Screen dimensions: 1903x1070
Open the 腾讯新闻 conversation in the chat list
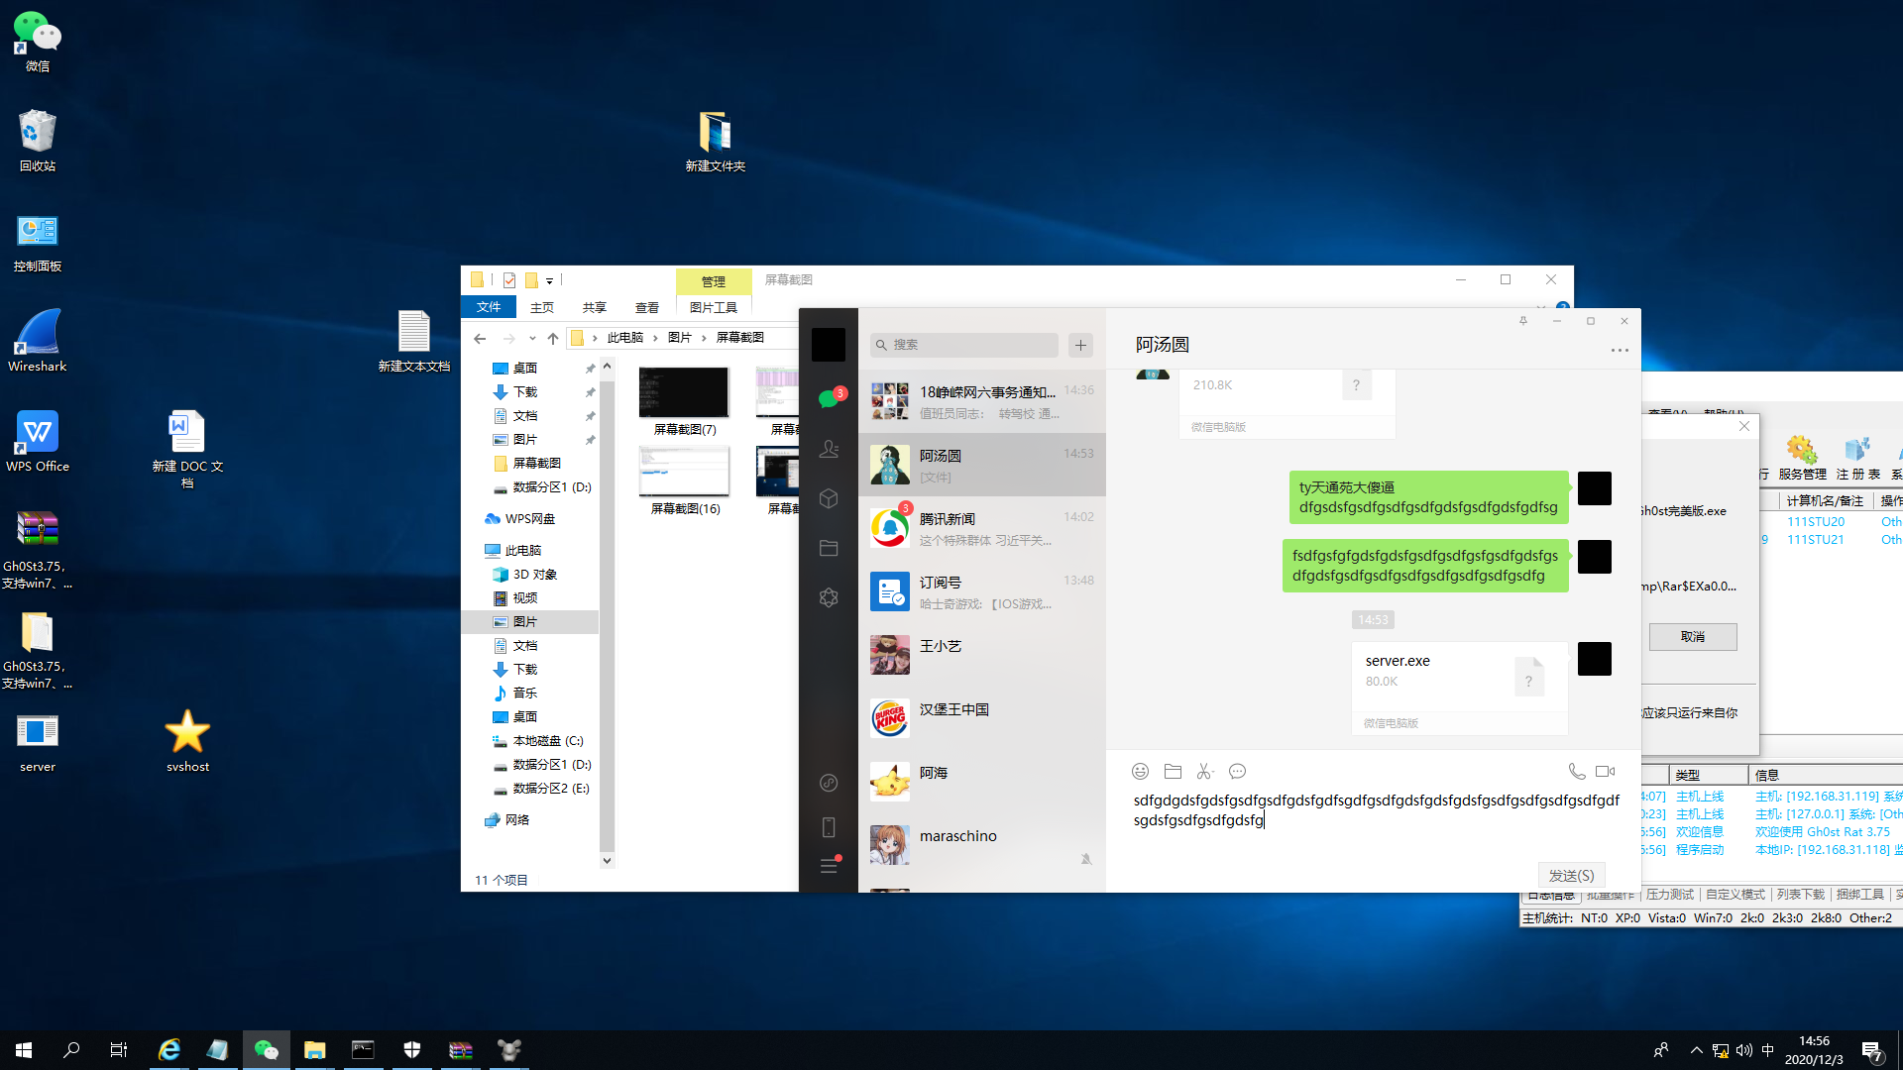coord(981,528)
